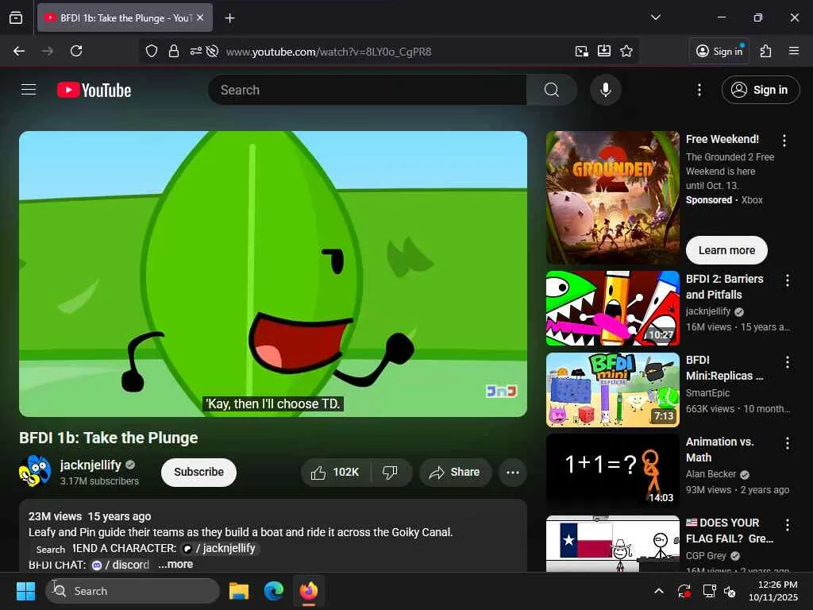Select the BFDI 1b: Take the Plunge tab

coord(125,17)
